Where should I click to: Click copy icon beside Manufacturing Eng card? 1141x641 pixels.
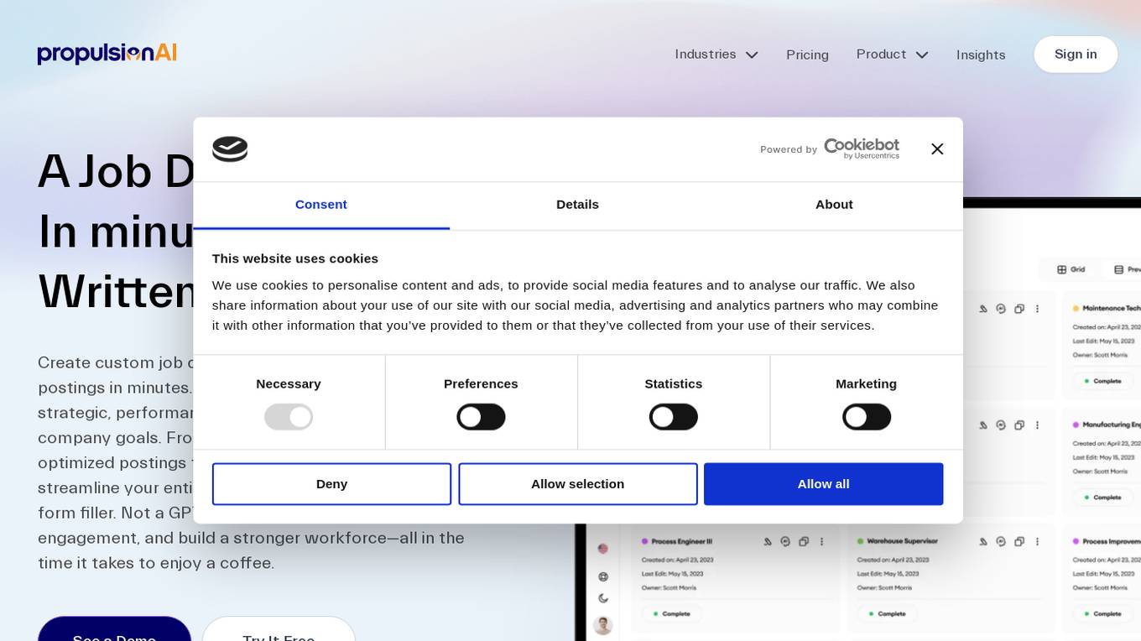[x=1019, y=425]
